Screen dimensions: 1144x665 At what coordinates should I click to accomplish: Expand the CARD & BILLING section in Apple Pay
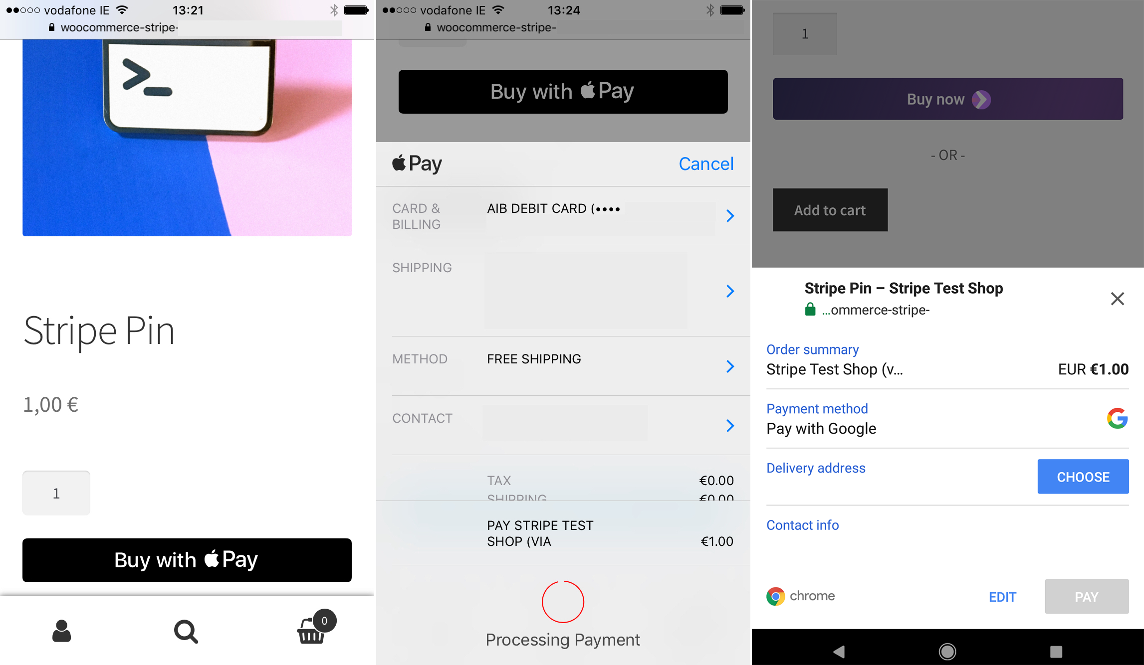point(730,214)
